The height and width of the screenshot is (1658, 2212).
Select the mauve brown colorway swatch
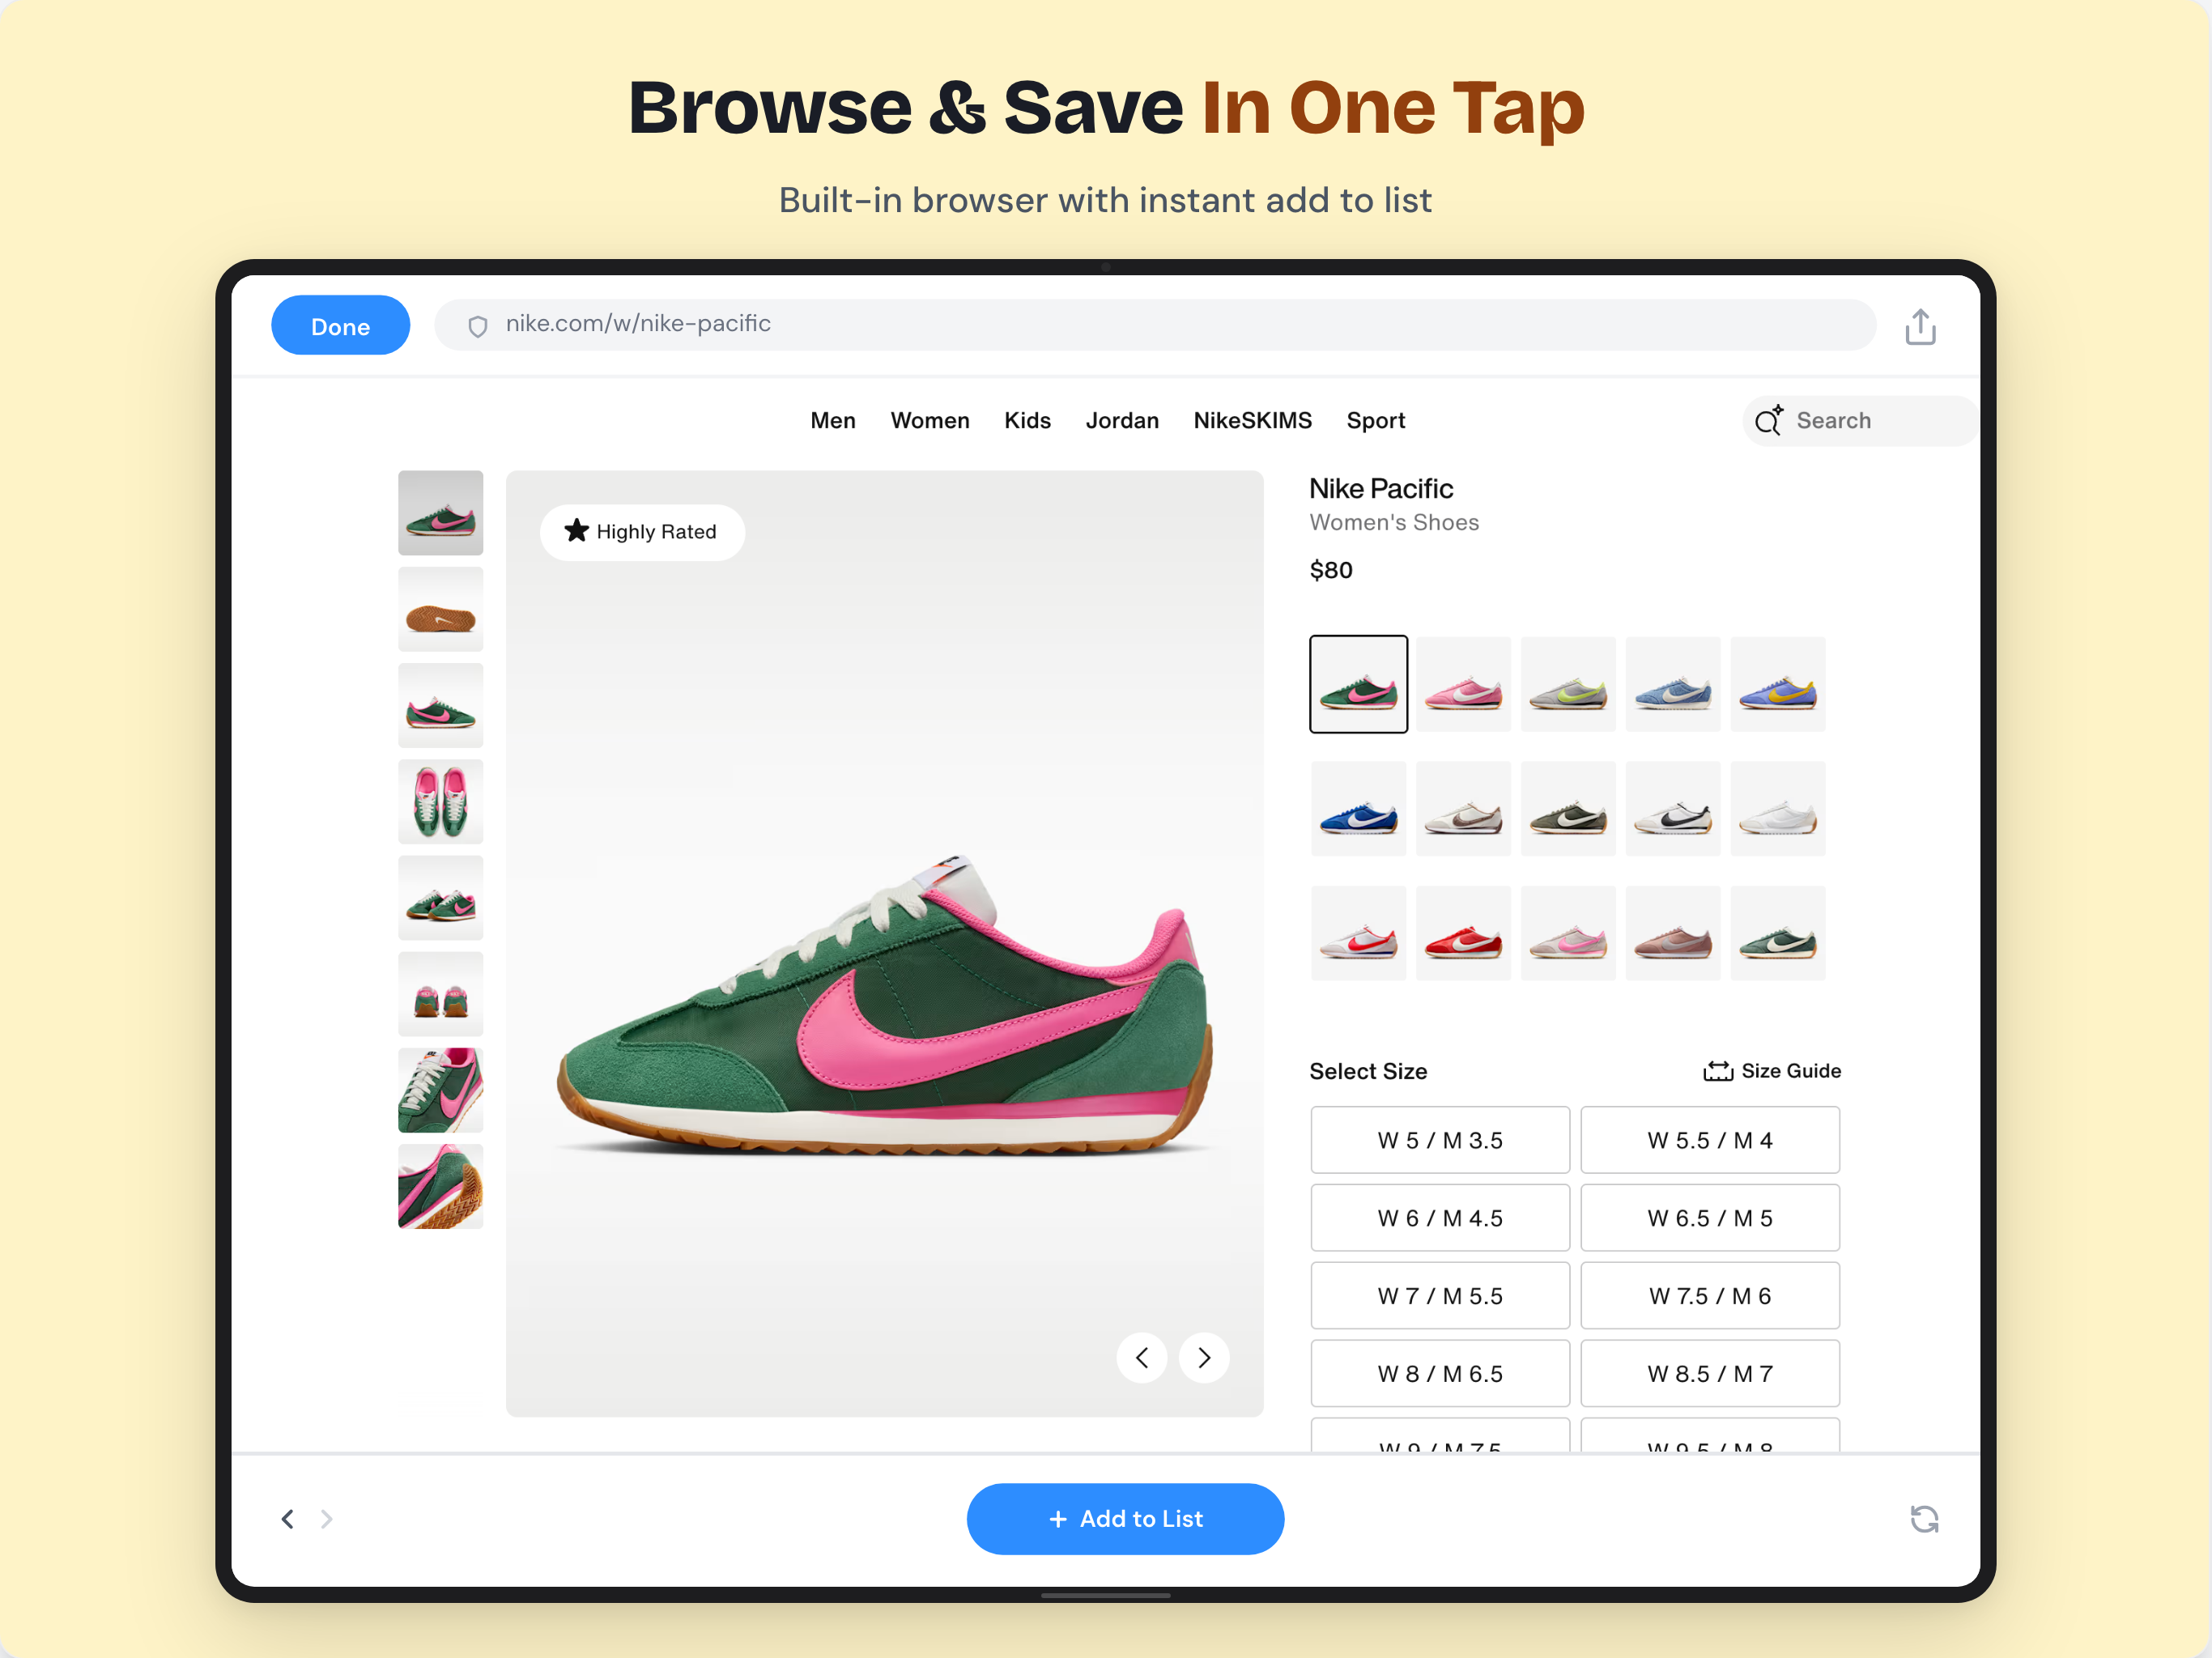click(x=1673, y=933)
